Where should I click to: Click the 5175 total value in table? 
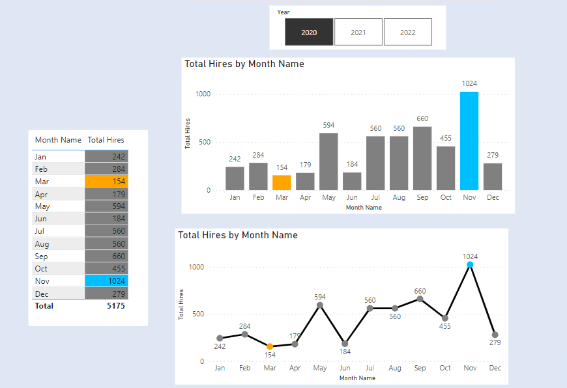pos(116,305)
